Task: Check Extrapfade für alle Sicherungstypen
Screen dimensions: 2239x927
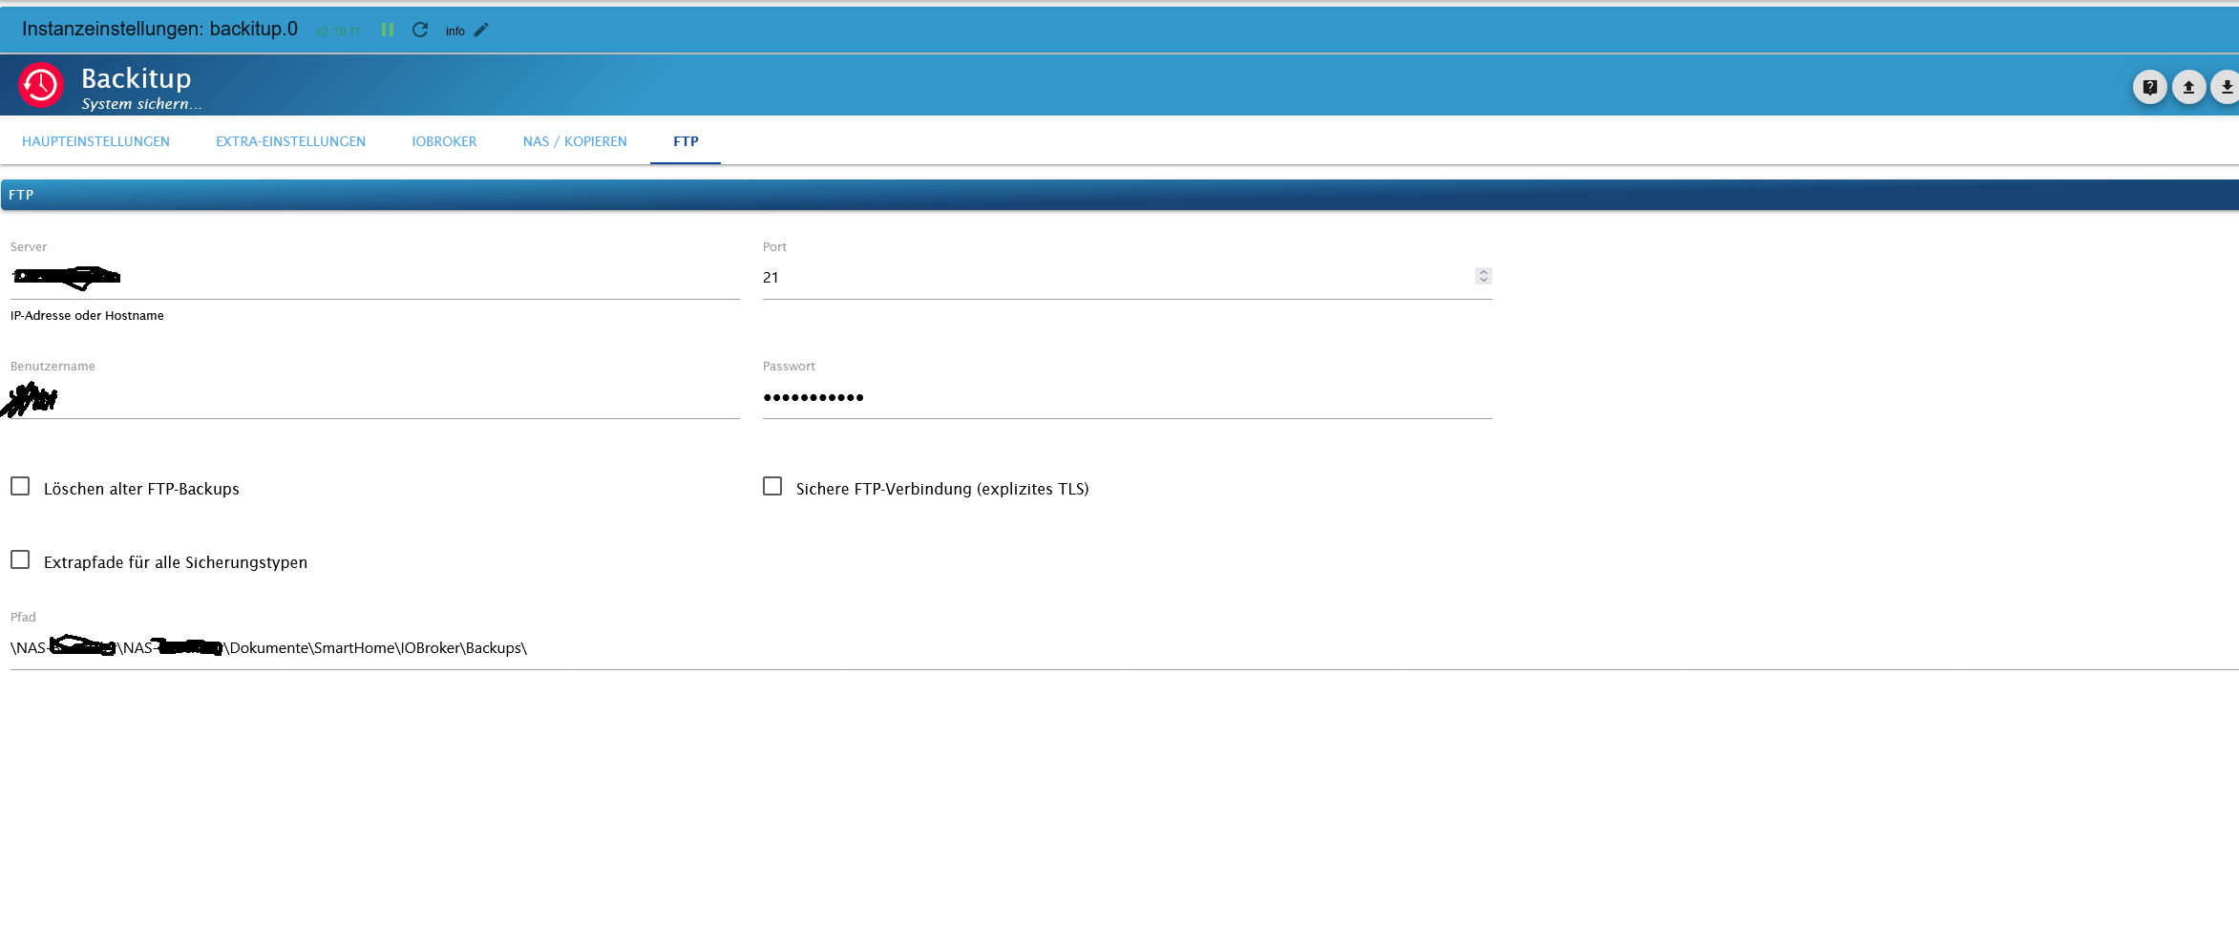Action: pos(20,560)
